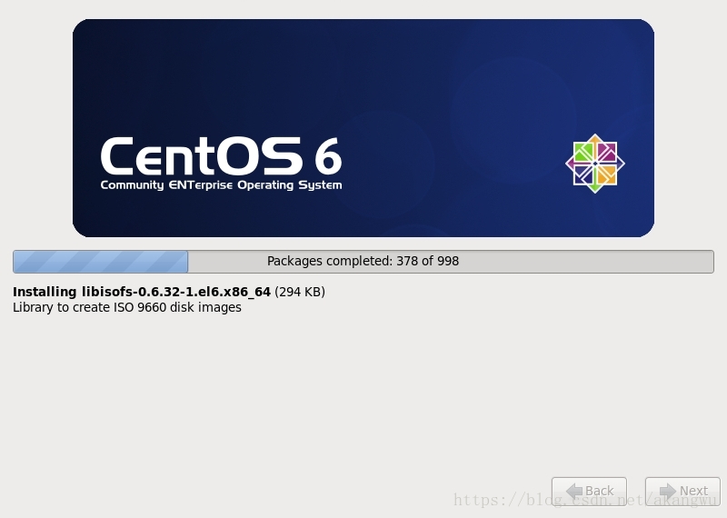Click the CentOS 6 banner title
The height and width of the screenshot is (518, 727).
click(221, 155)
